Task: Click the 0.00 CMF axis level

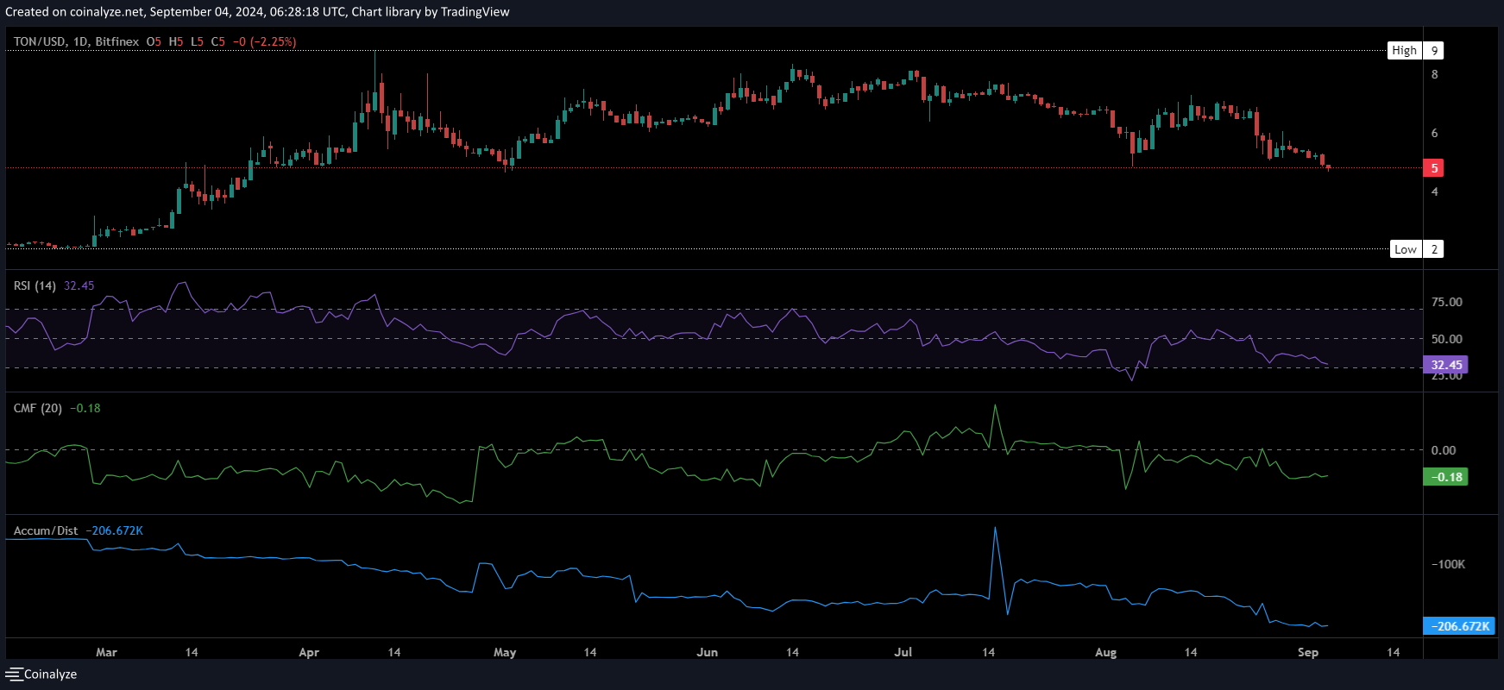Action: (1444, 450)
